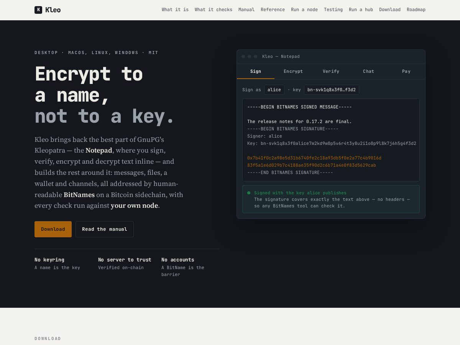Switch to the Verify tab
Image resolution: width=460 pixels, height=345 pixels.
click(x=331, y=71)
